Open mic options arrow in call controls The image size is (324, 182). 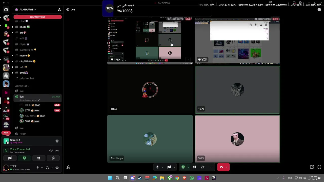(163, 167)
